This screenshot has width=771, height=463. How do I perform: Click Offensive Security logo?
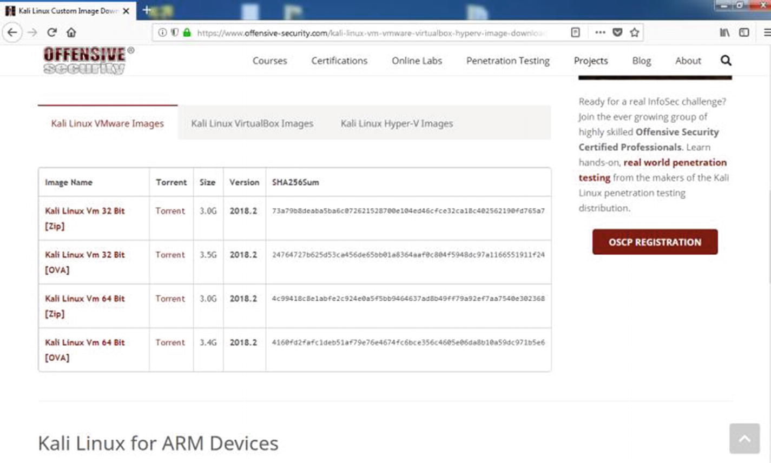click(88, 60)
